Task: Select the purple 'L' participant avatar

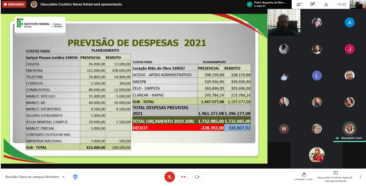Action: pos(317,76)
